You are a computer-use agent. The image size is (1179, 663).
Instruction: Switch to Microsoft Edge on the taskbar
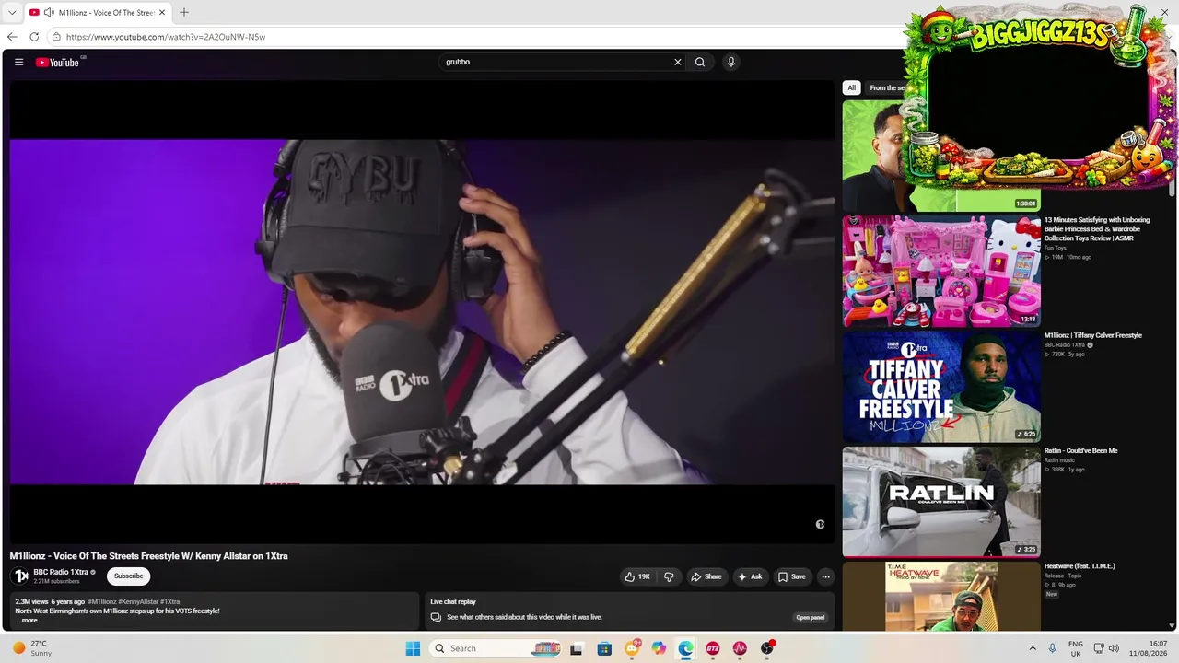pos(686,648)
